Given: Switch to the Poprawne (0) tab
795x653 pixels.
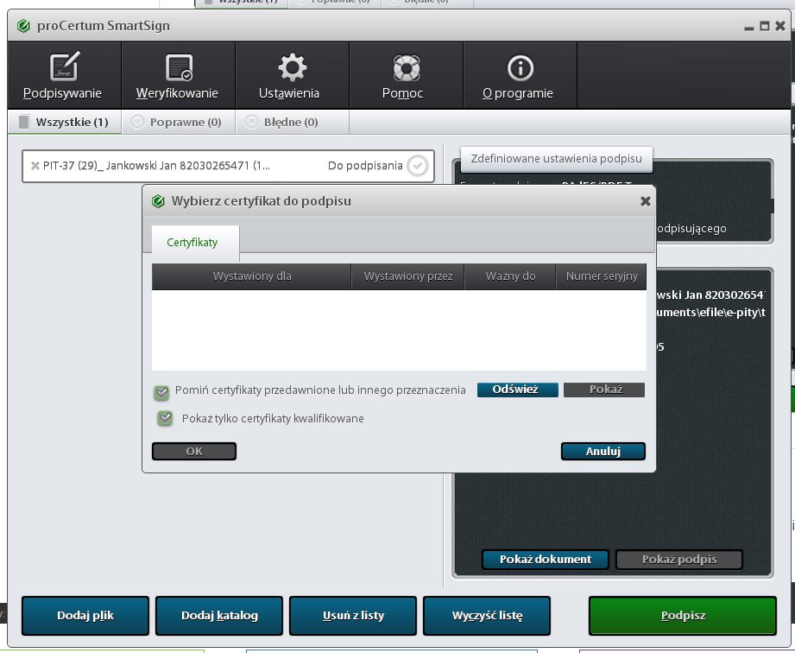Looking at the screenshot, I should click(177, 123).
